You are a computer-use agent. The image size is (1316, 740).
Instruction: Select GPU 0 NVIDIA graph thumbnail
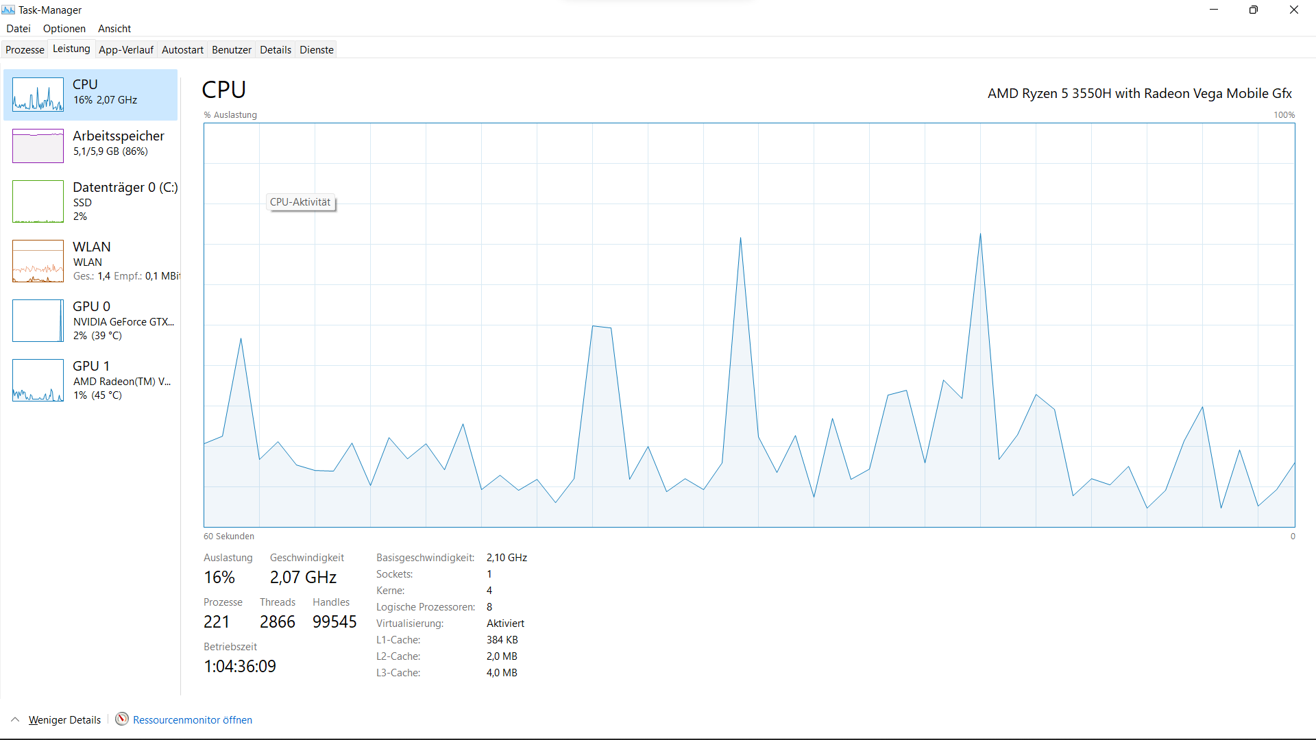(x=38, y=321)
